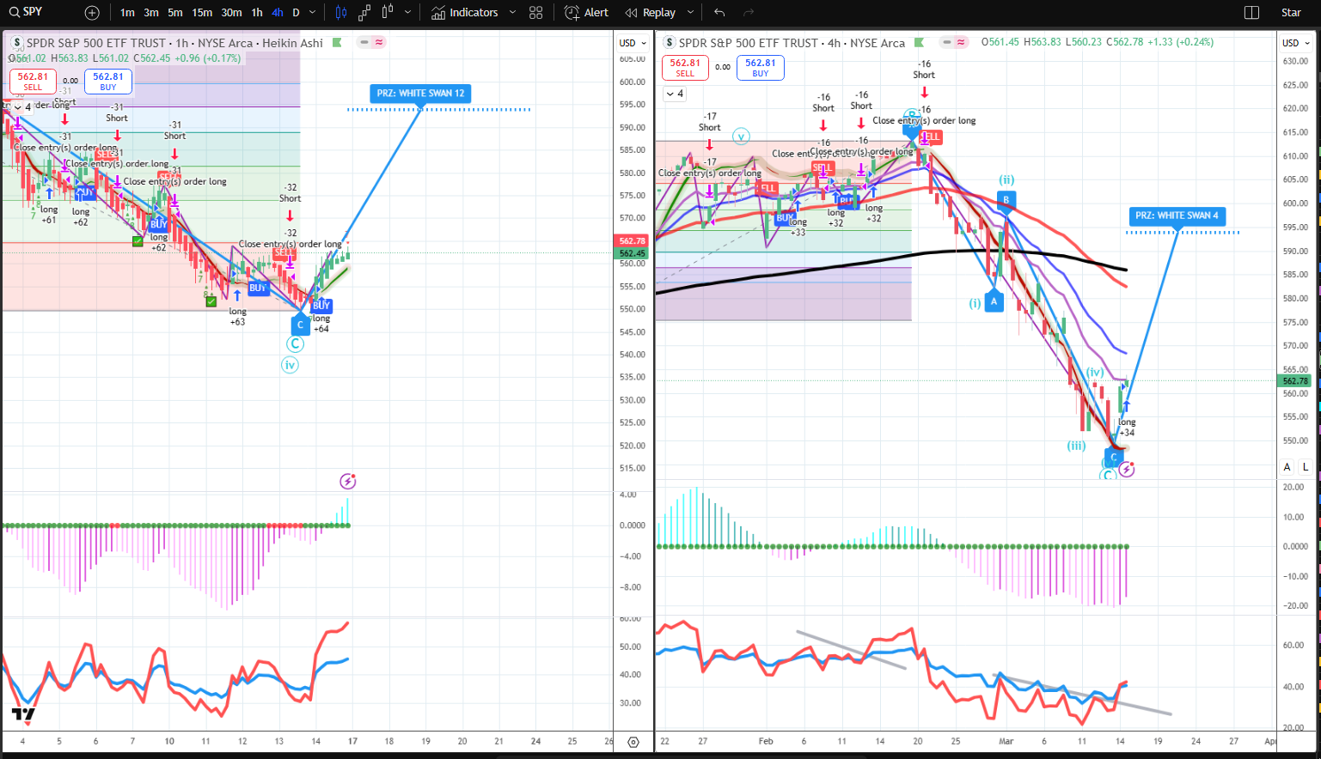Select the PRZ: WHITE SWAN 4 label
The image size is (1321, 759).
coord(1177,216)
